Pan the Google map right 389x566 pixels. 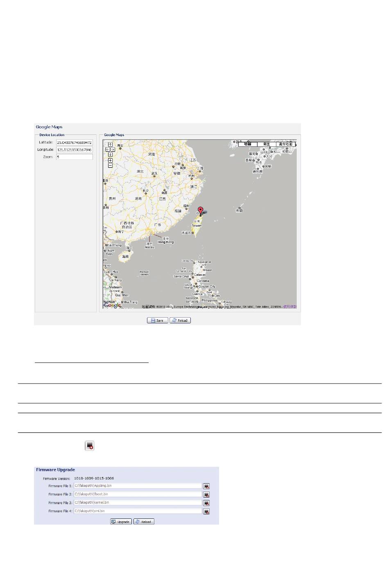(113, 150)
